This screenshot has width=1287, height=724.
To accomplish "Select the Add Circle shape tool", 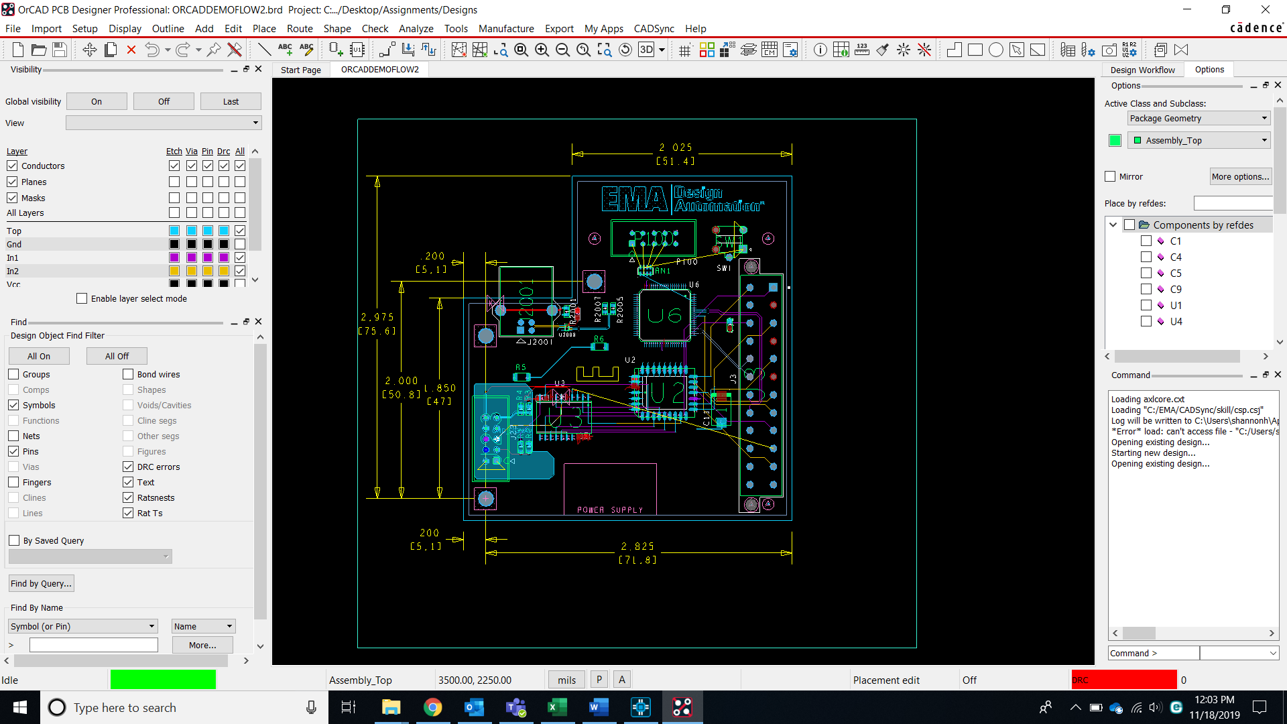I will pos(996,50).
